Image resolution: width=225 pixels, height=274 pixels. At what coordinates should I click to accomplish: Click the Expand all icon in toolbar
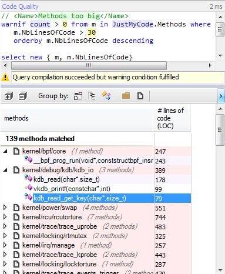point(9,96)
